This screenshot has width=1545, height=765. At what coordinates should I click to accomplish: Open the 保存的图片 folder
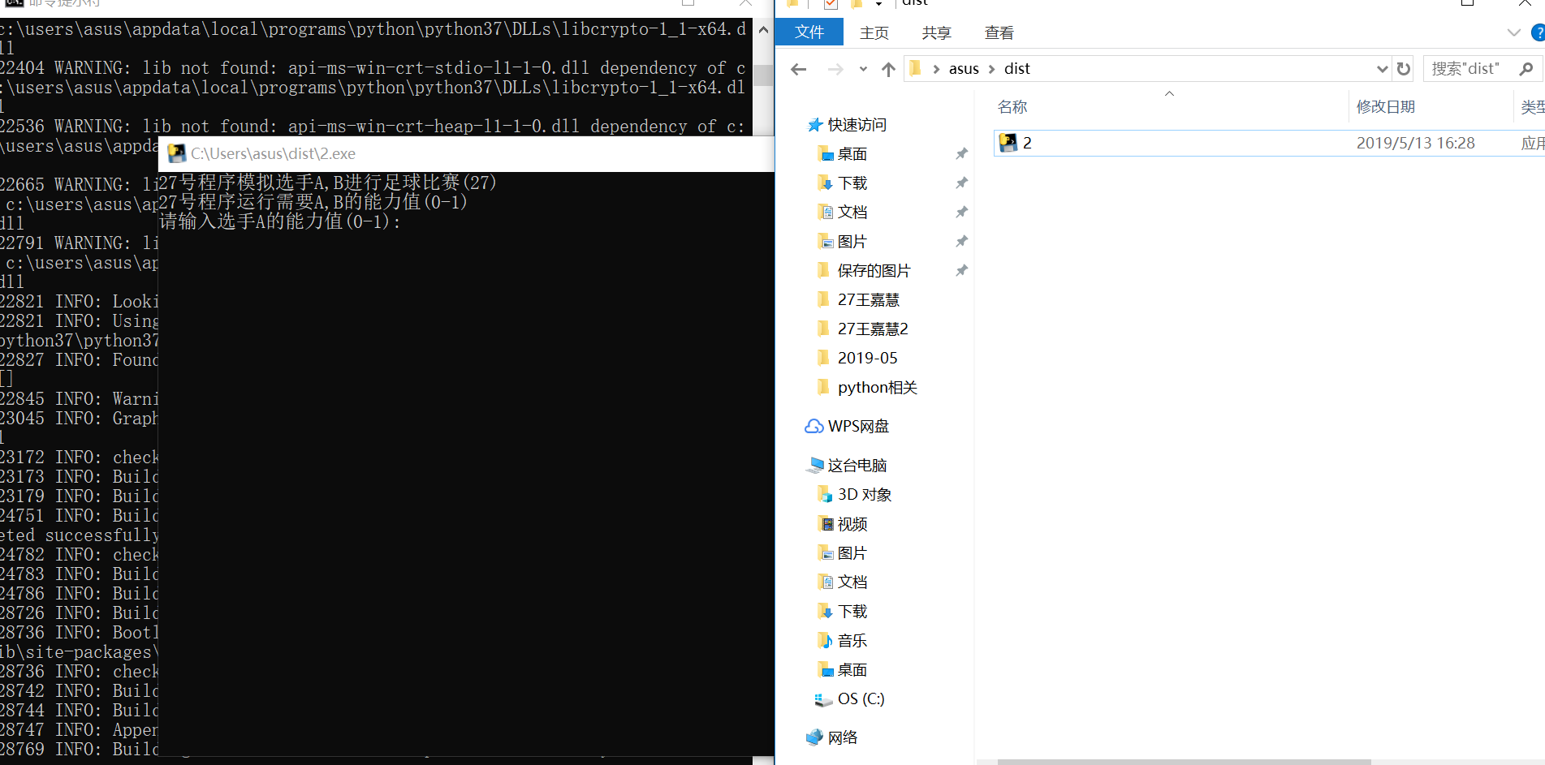click(874, 271)
